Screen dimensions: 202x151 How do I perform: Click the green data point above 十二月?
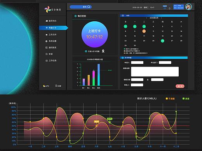click(176, 112)
